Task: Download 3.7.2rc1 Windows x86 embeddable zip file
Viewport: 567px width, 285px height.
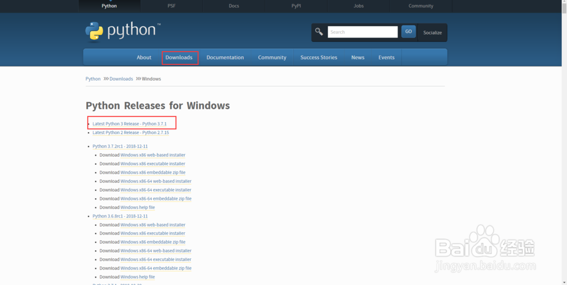Action: tap(153, 173)
